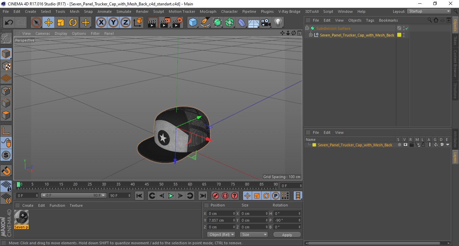Go to end of animation

(x=202, y=196)
